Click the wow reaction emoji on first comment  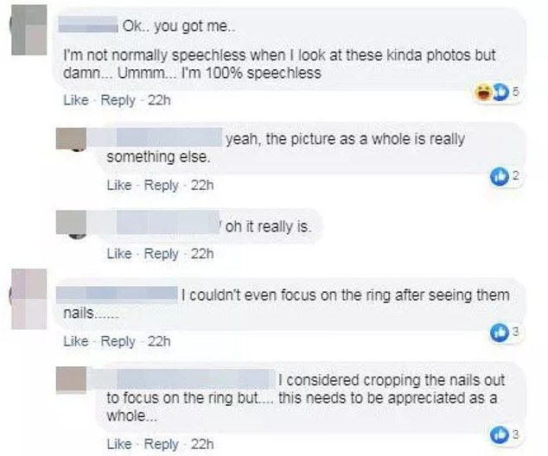484,92
